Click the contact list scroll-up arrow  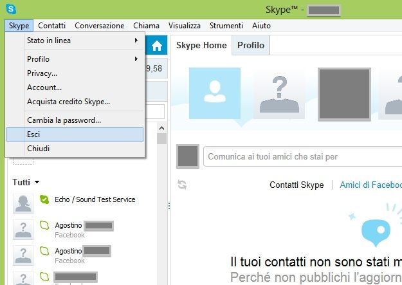[162, 128]
